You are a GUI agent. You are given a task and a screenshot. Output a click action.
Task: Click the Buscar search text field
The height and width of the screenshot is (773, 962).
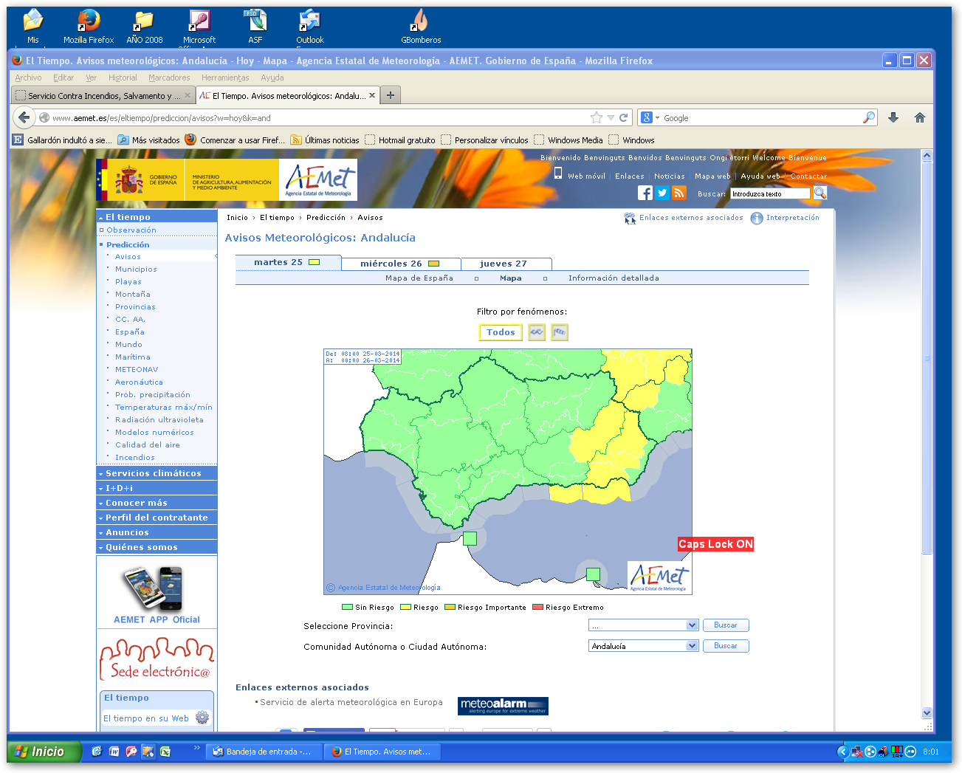click(770, 193)
